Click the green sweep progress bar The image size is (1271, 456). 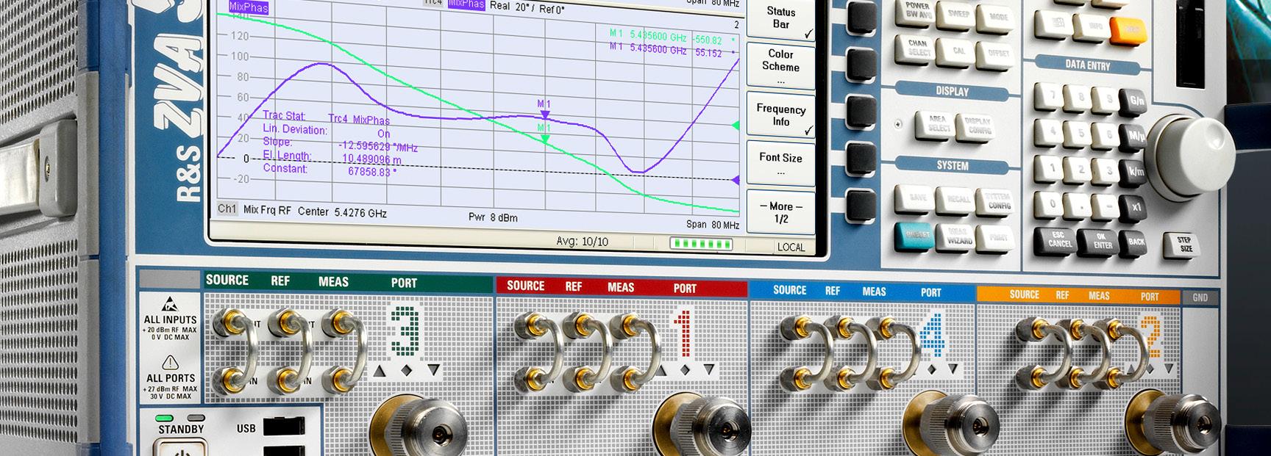(701, 244)
